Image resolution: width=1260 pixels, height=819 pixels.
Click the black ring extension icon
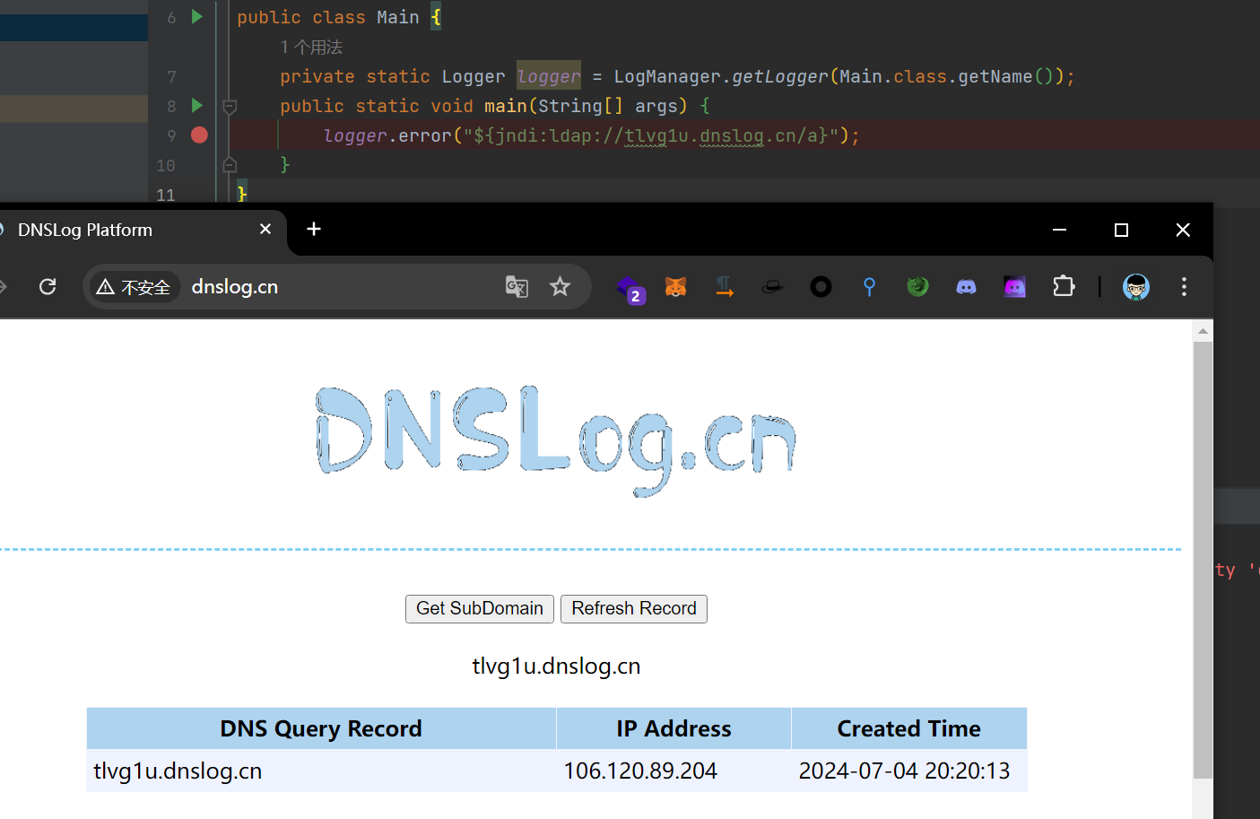(821, 287)
